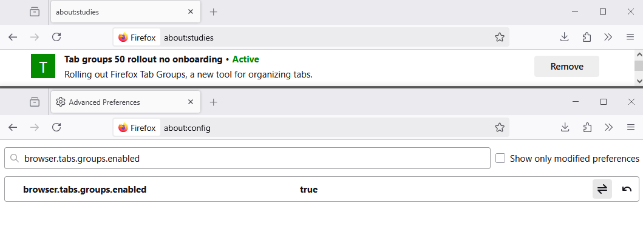Viewport: 643px width, 232px height.
Task: Open a new tab next to Advanced Preferences
Action: 213,102
